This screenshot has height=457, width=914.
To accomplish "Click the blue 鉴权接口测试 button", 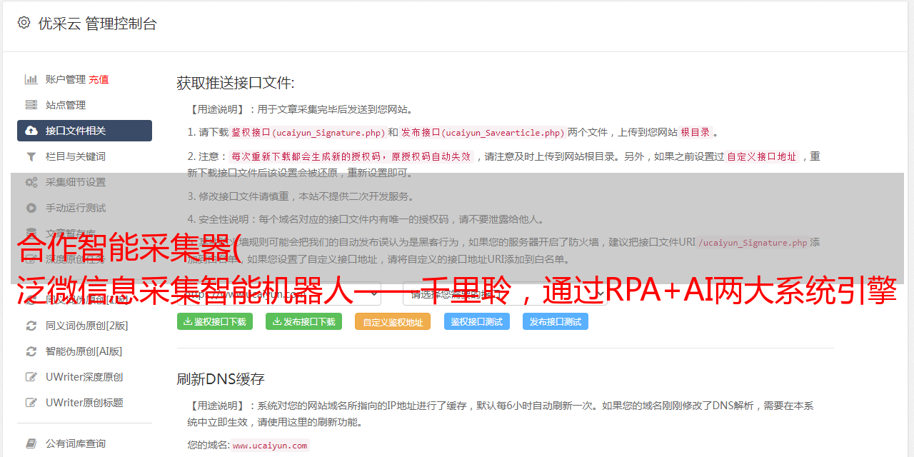I will click(x=477, y=321).
